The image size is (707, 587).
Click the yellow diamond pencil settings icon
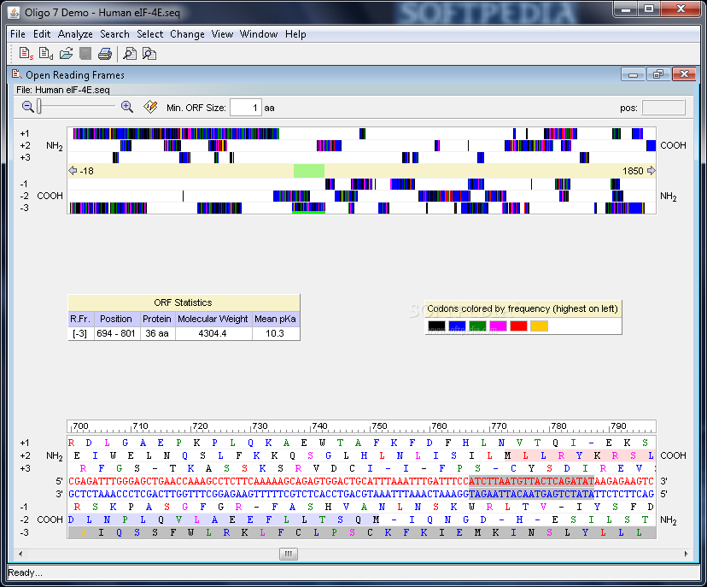[150, 107]
